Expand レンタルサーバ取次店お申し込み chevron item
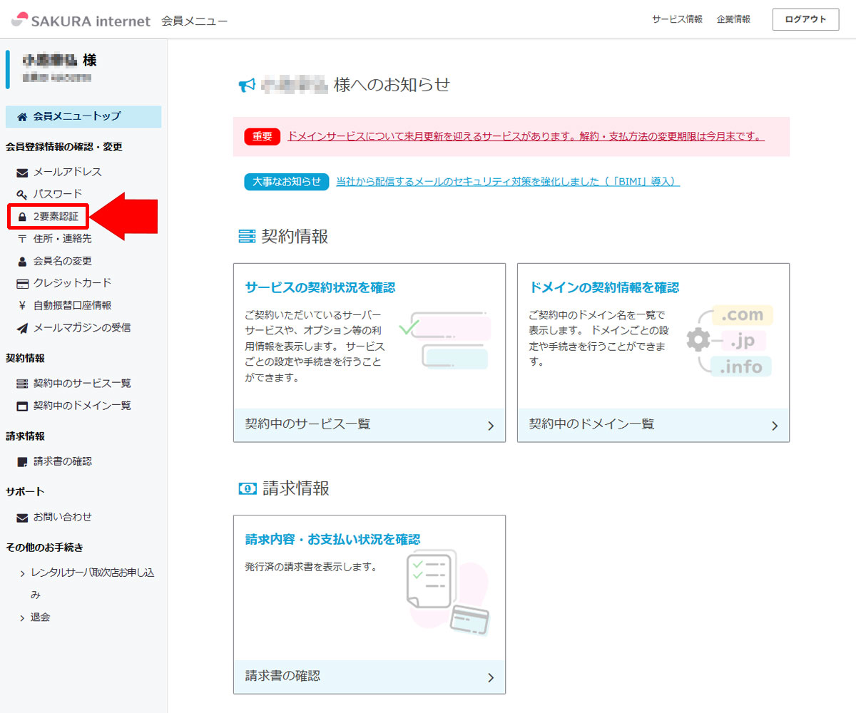The height and width of the screenshot is (713, 856). (23, 574)
